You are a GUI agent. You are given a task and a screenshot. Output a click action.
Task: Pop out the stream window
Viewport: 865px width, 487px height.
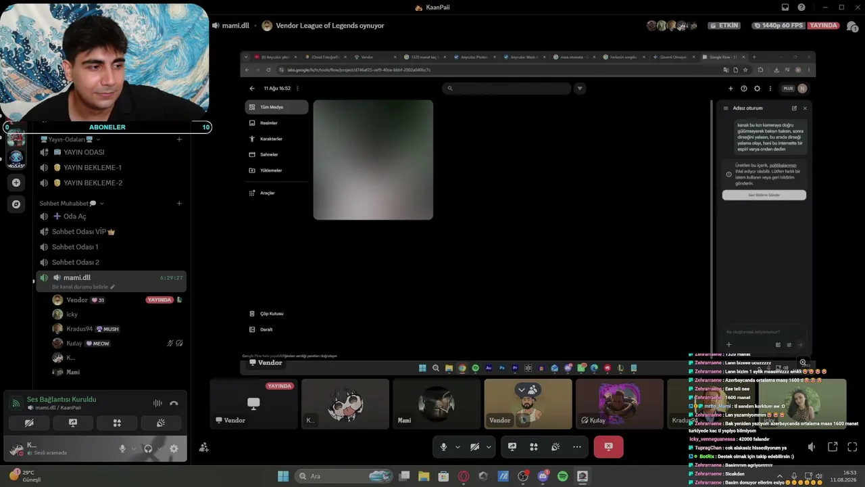(833, 447)
